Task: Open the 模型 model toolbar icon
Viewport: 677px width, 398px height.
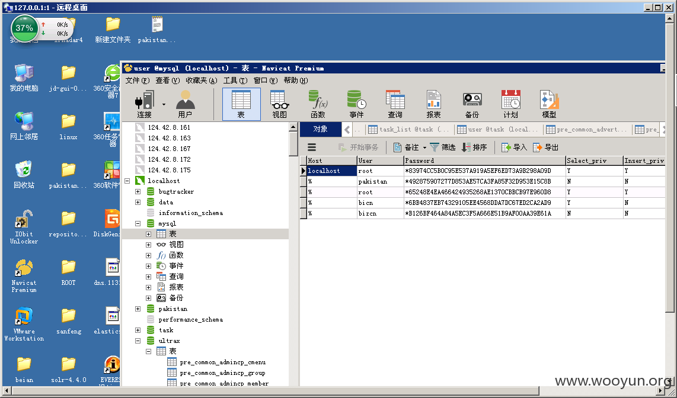Action: tap(549, 104)
